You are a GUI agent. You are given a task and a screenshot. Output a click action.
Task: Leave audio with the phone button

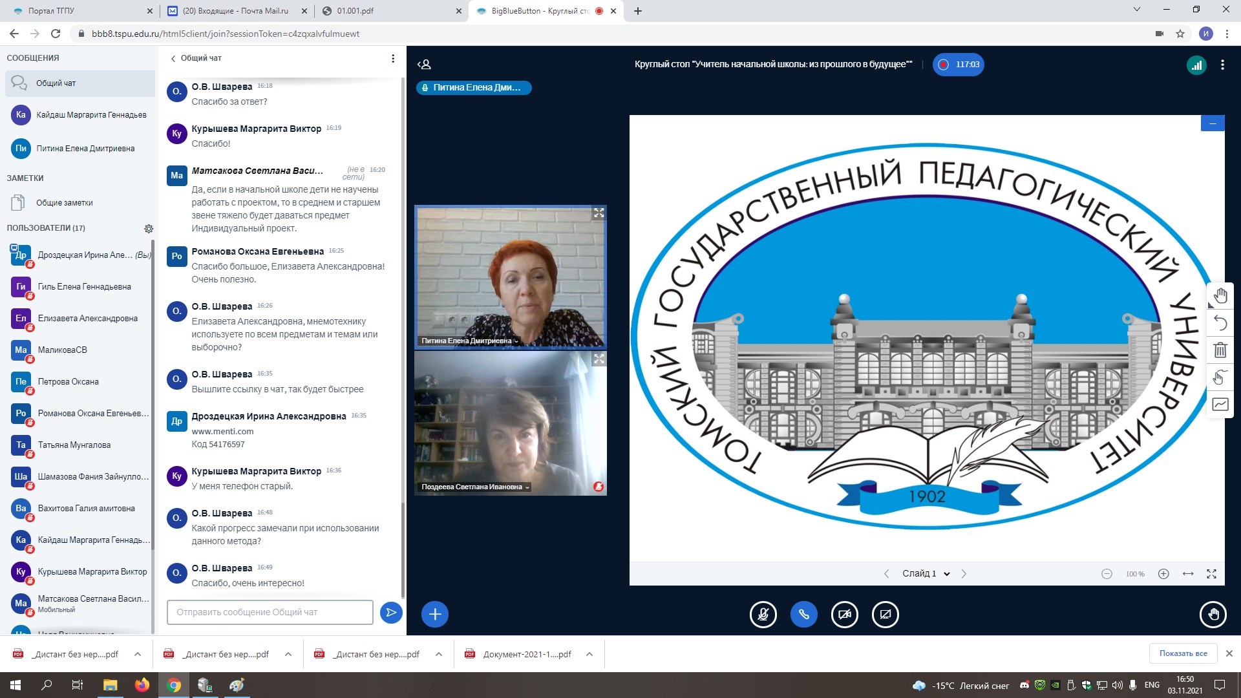[x=804, y=615]
